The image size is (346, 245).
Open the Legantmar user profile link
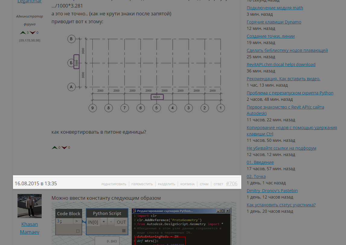click(x=30, y=2)
